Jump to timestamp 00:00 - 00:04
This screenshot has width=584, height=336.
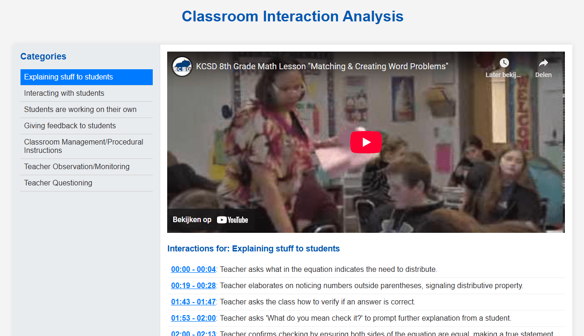click(193, 270)
